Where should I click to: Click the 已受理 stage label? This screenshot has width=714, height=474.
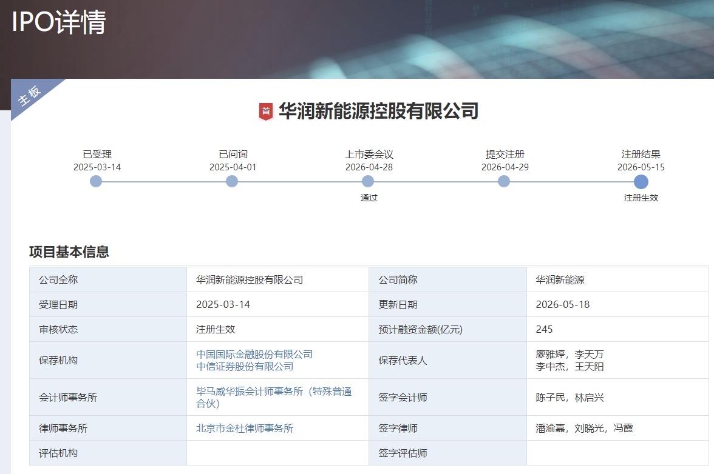point(97,154)
